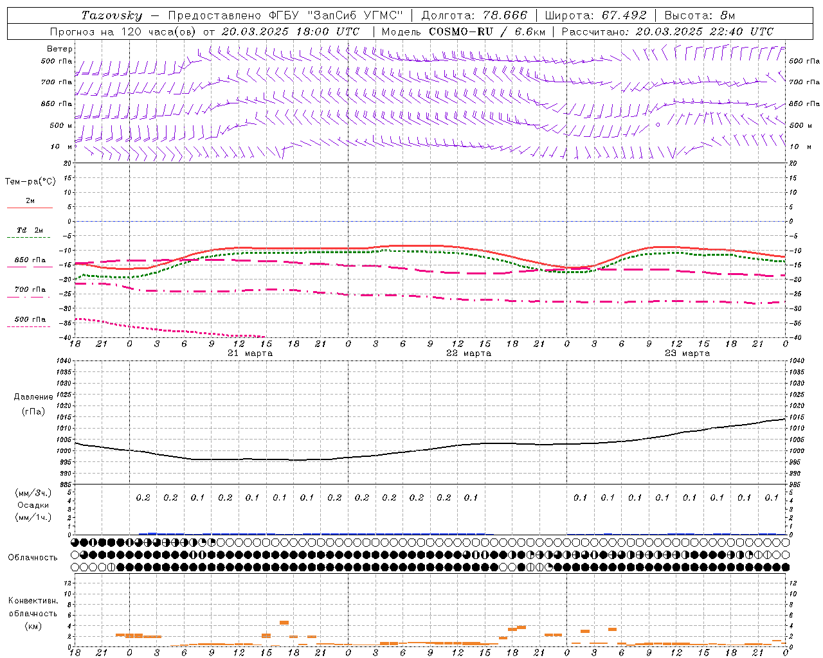Image resolution: width=823 pixels, height=658 pixels.
Task: Click the Ветер panel label
Action: pos(60,49)
